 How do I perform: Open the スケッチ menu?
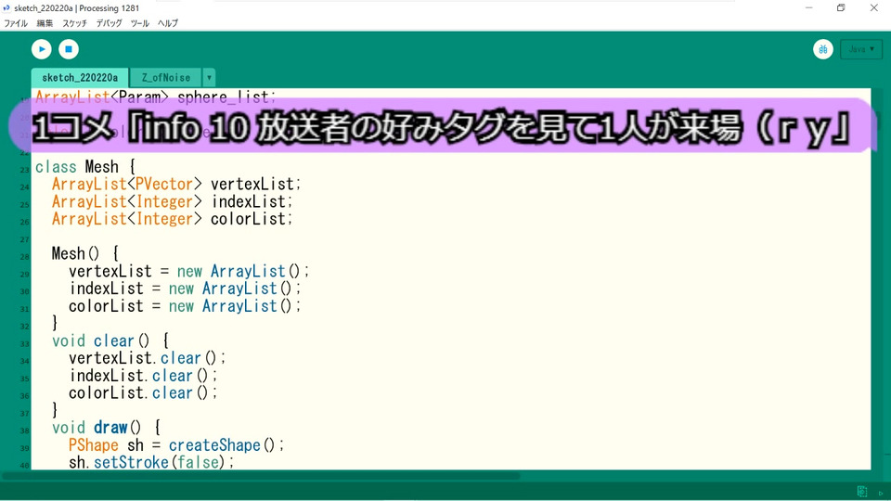74,23
